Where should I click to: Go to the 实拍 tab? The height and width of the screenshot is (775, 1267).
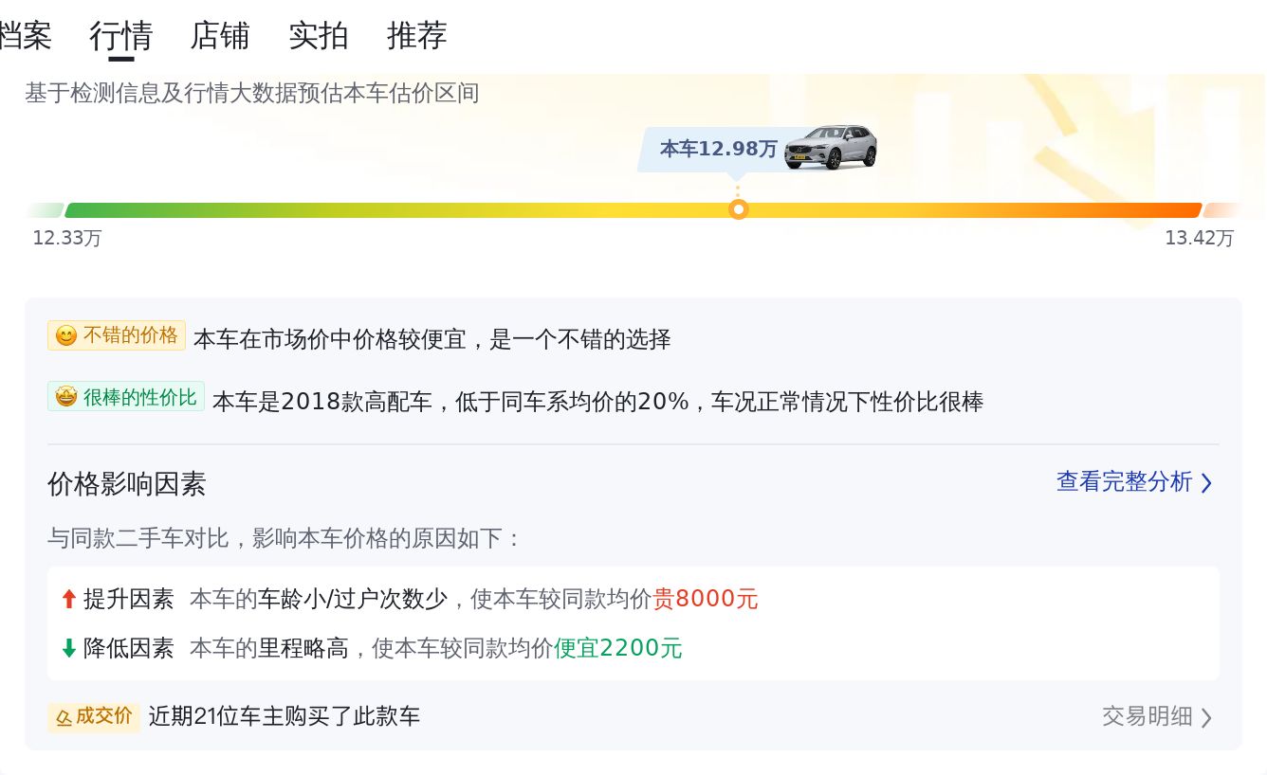[x=319, y=36]
